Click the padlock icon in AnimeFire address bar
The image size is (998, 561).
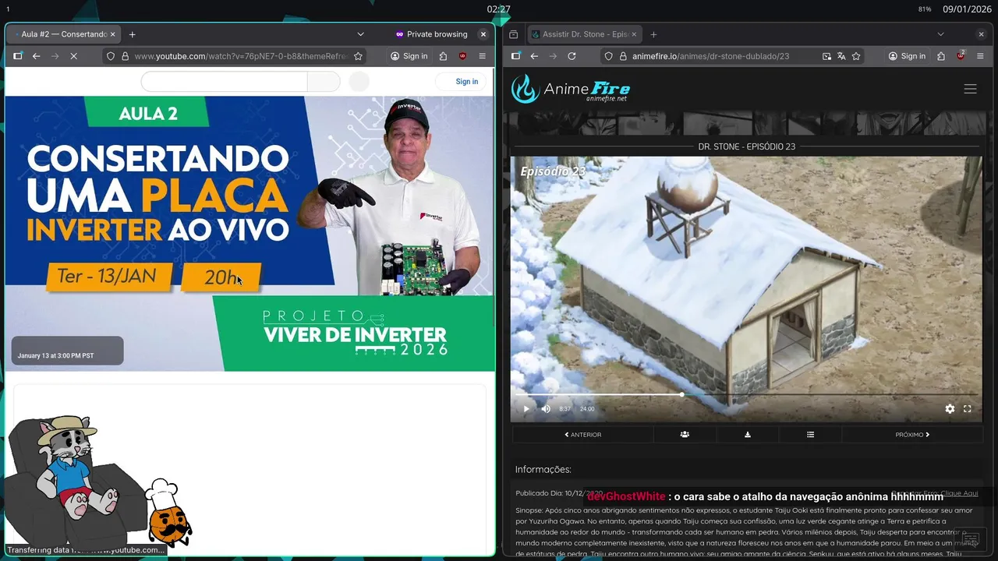tap(623, 56)
